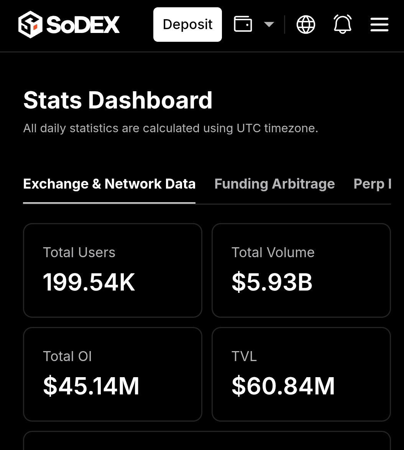Click the Stats Dashboard heading
Image resolution: width=404 pixels, height=450 pixels.
[118, 100]
